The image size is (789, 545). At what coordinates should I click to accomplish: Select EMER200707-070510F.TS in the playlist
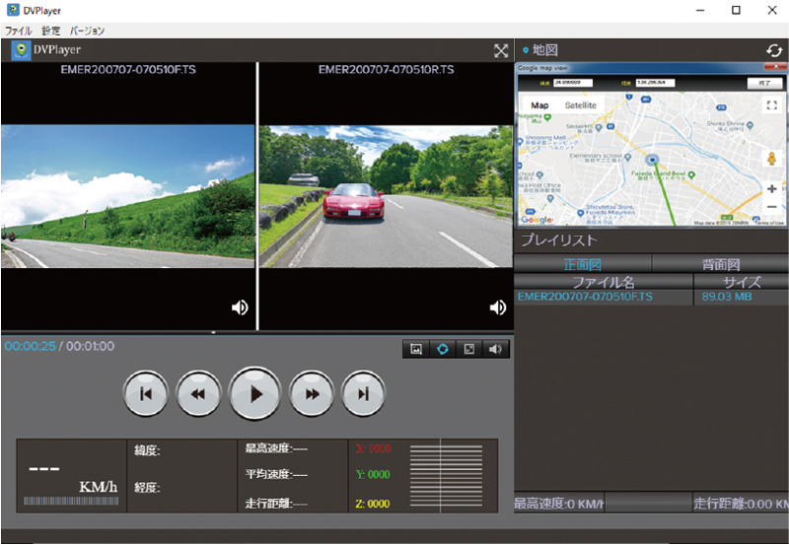tap(585, 297)
